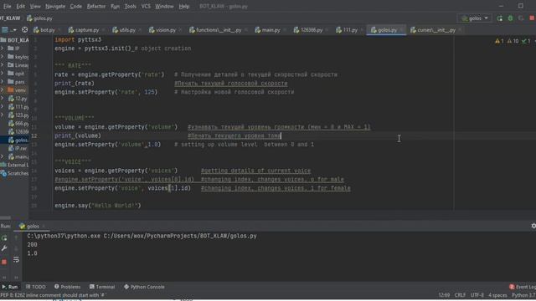
Task: Click the golos.py breadcrumb in navigation bar
Action: (39, 18)
